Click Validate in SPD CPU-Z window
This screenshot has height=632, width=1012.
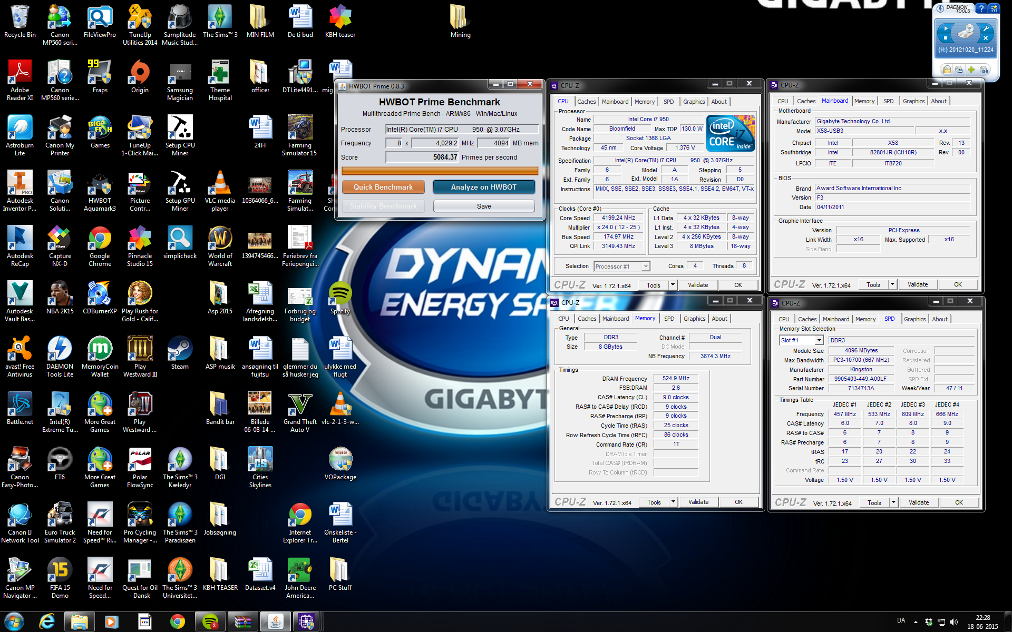[919, 502]
